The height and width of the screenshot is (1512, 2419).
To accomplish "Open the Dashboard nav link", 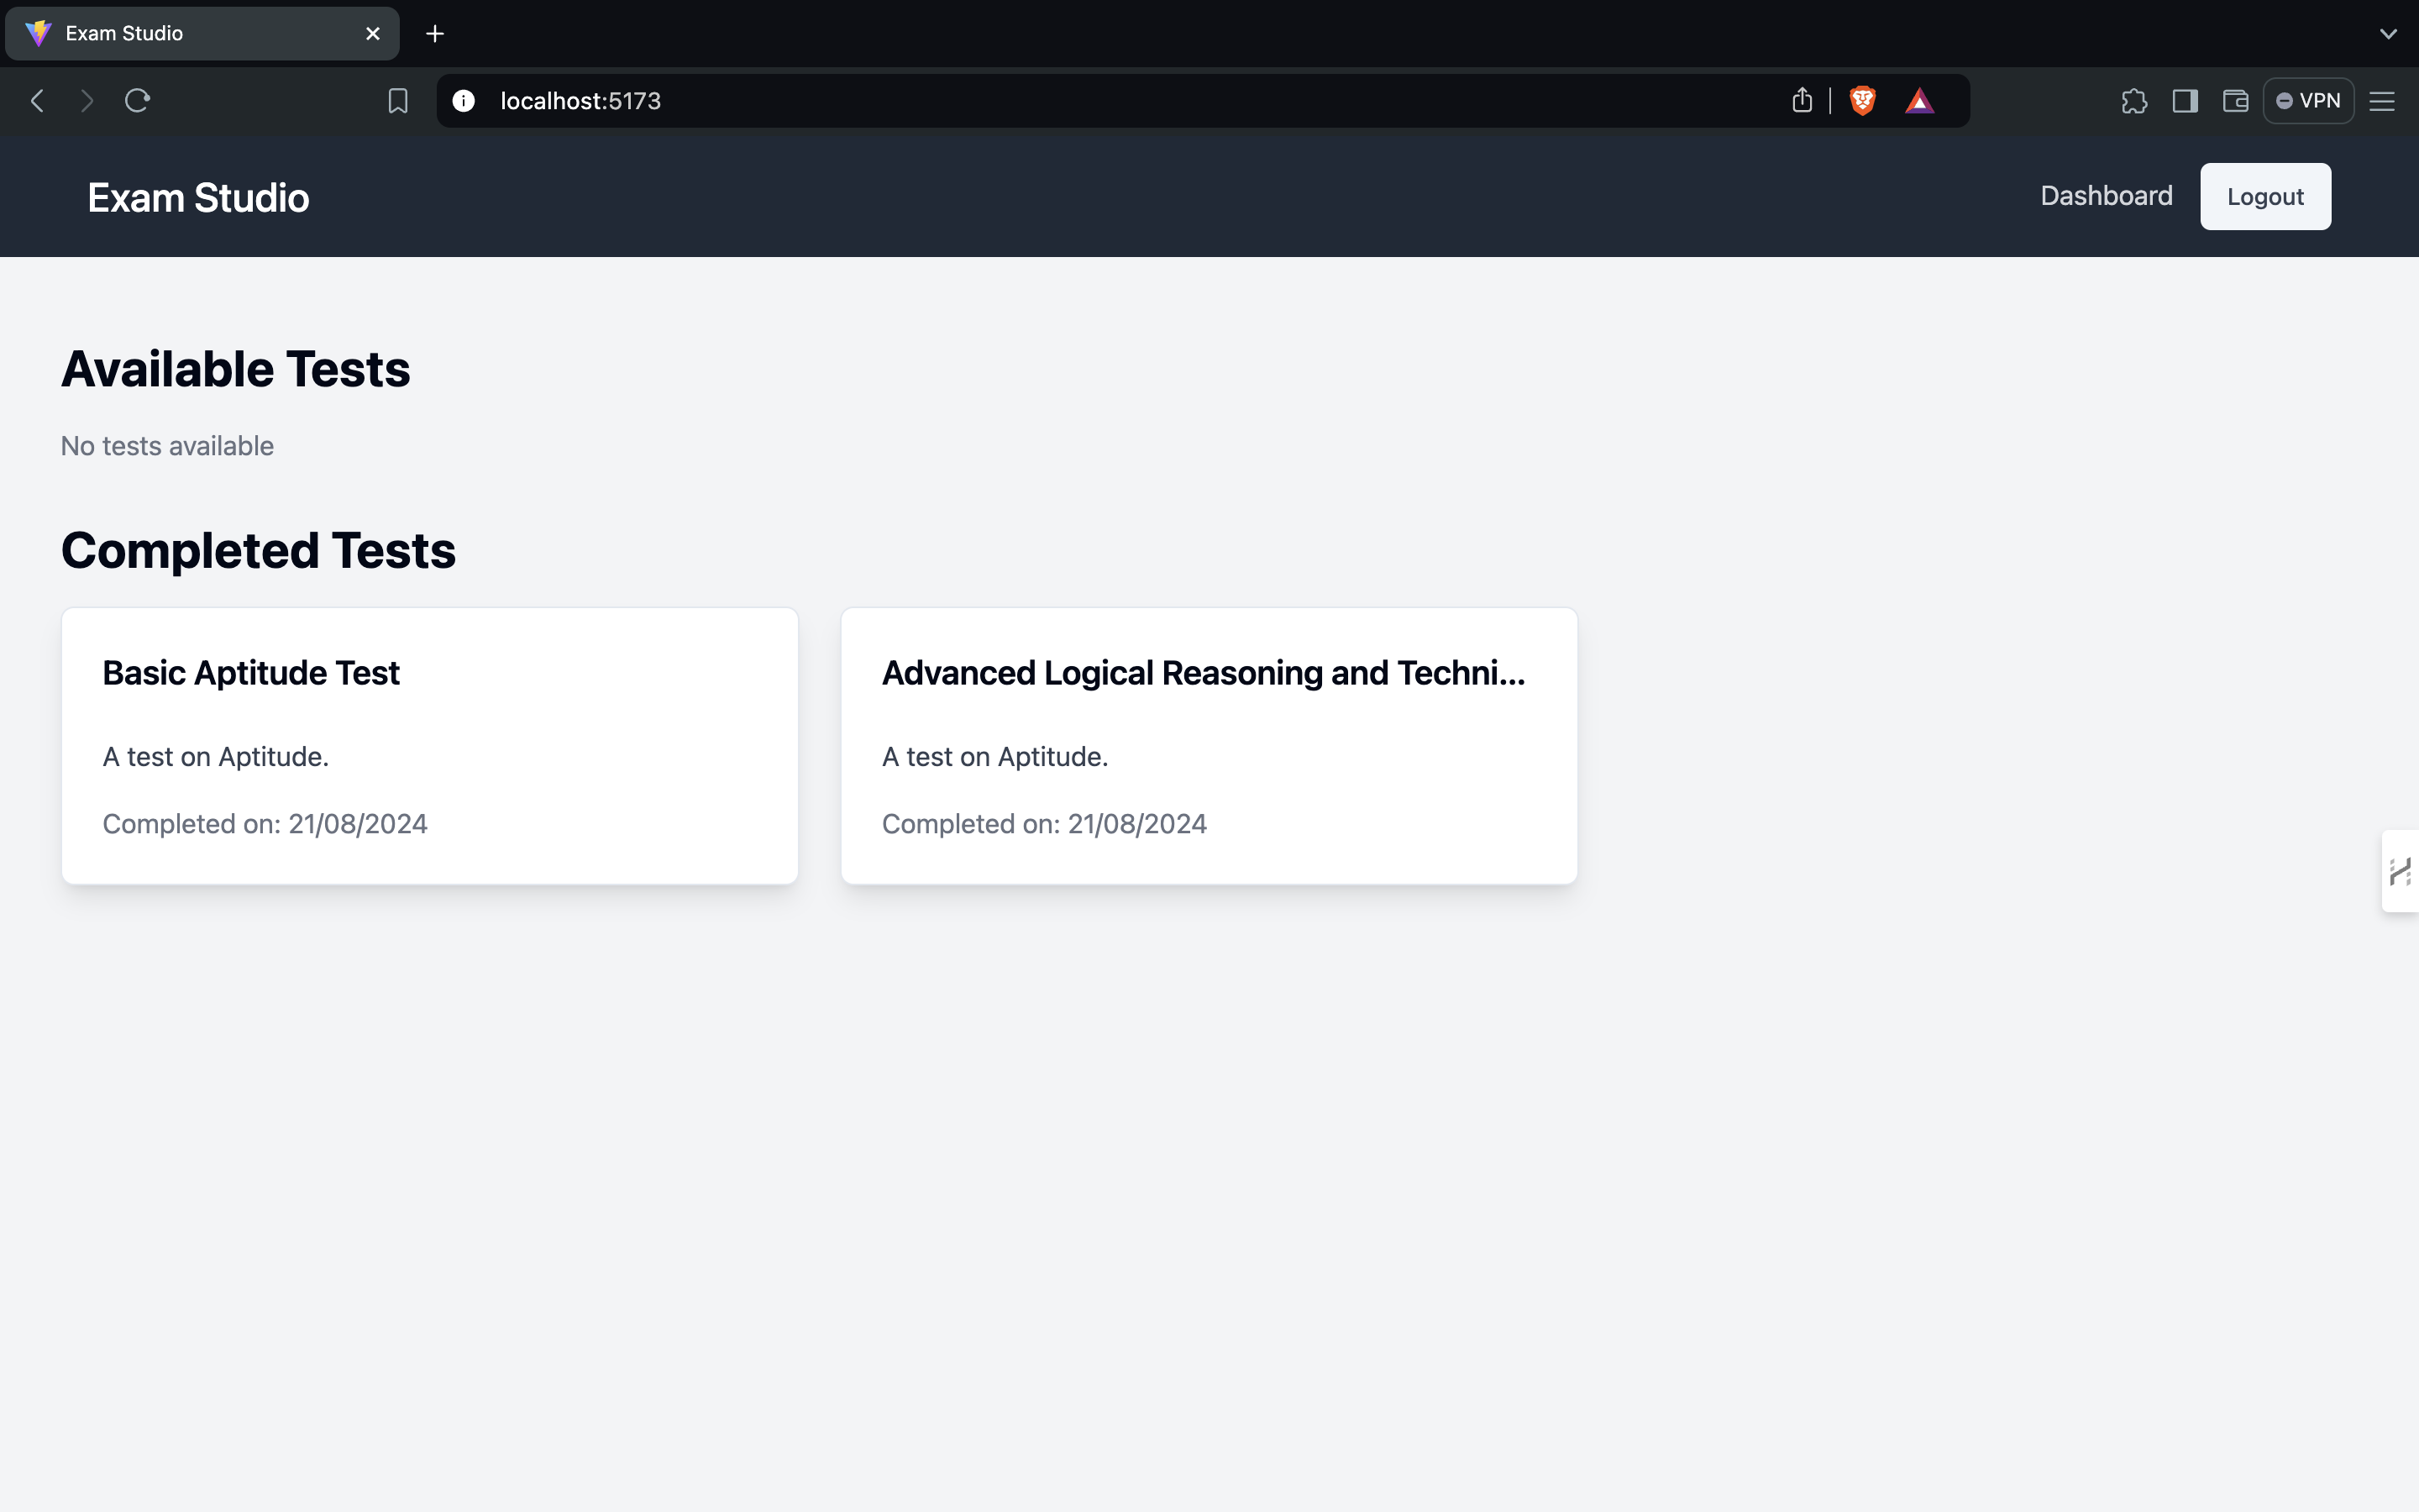I will (2107, 196).
